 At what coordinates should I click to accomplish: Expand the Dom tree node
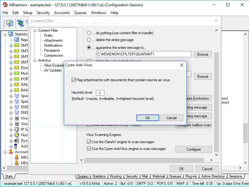(11, 68)
